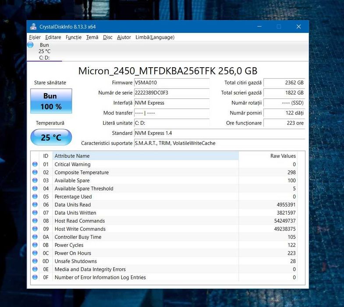This screenshot has width=344, height=307.
Task: Open the Ajutor menu
Action: coord(124,37)
